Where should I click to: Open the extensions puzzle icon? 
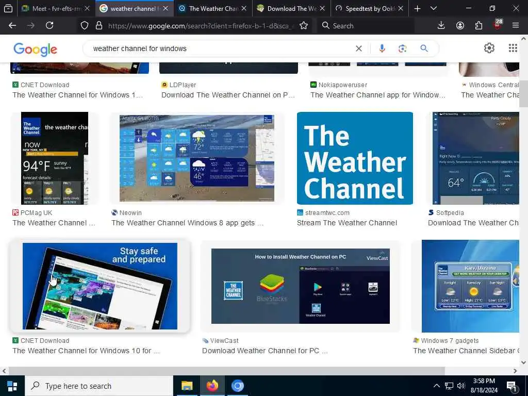coord(478,25)
